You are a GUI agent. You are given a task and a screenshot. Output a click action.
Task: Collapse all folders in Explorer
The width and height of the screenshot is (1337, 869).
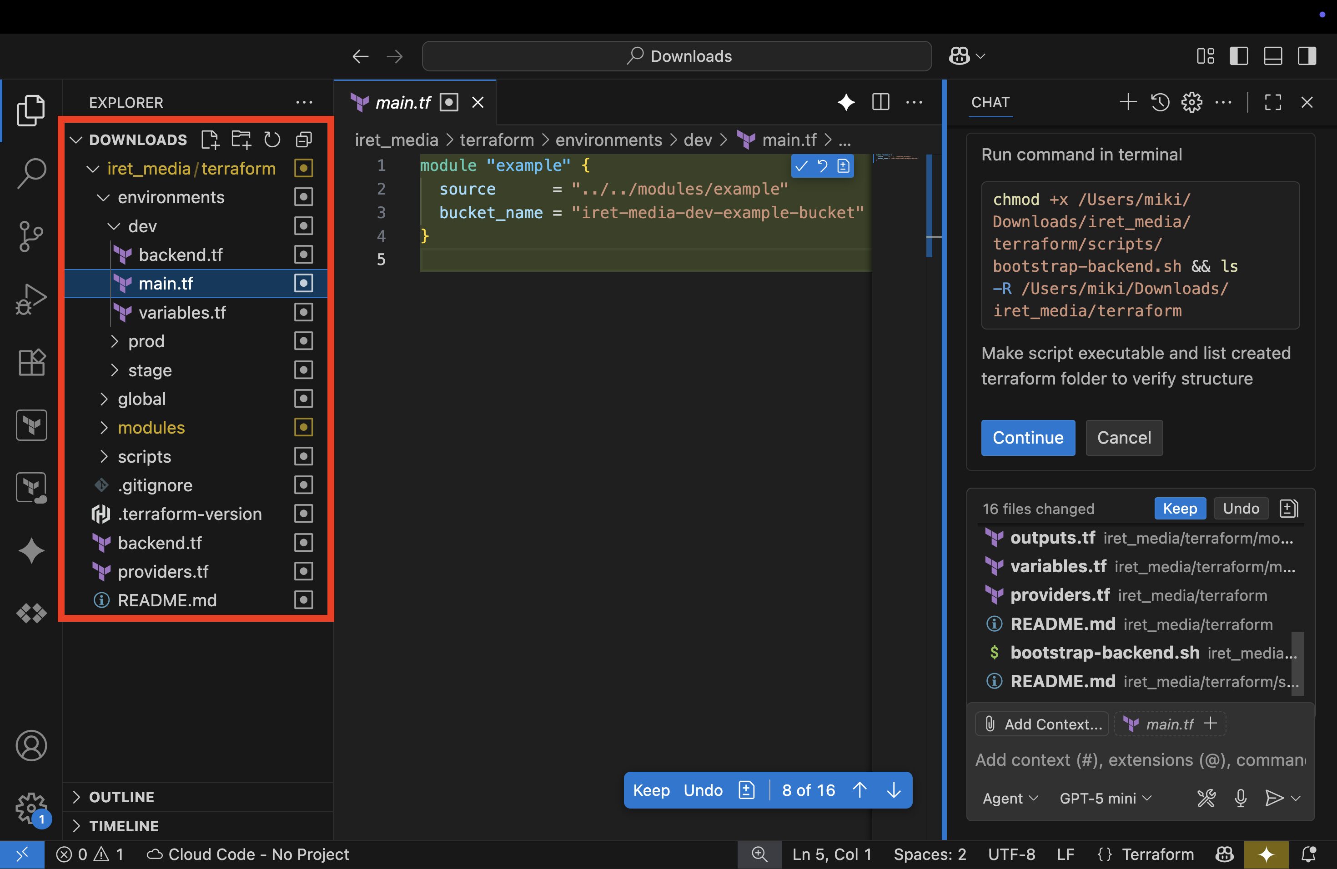[304, 140]
